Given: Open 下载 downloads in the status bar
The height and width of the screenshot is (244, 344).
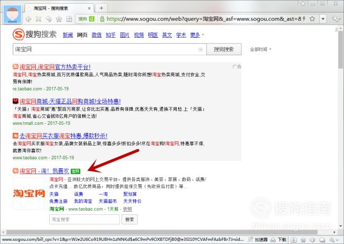Looking at the screenshot, I should pyautogui.click(x=278, y=240).
